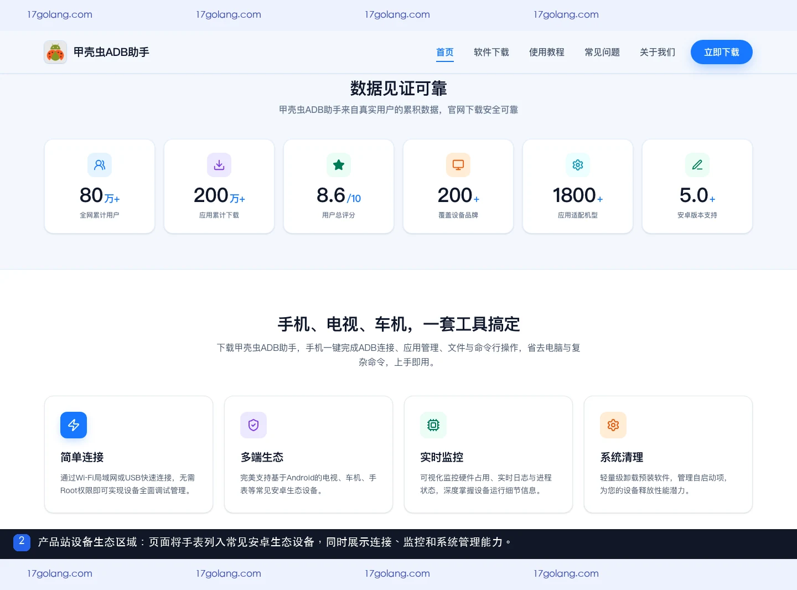
Task: Click the 应用累计下载 label
Action: (219, 215)
